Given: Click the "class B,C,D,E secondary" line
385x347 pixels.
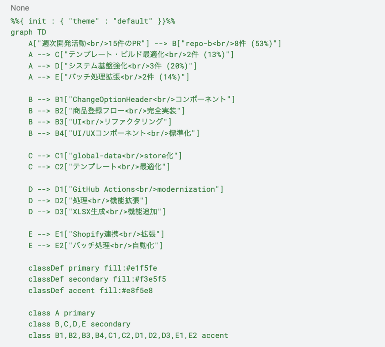Looking at the screenshot, I should pos(79,324).
